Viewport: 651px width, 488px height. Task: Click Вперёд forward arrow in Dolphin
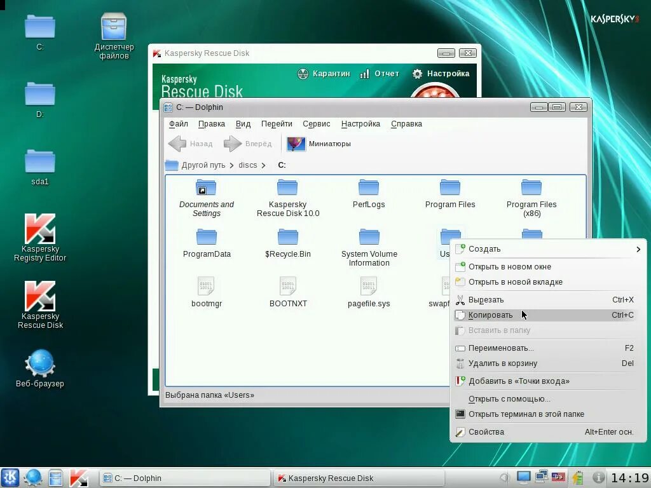pos(247,144)
